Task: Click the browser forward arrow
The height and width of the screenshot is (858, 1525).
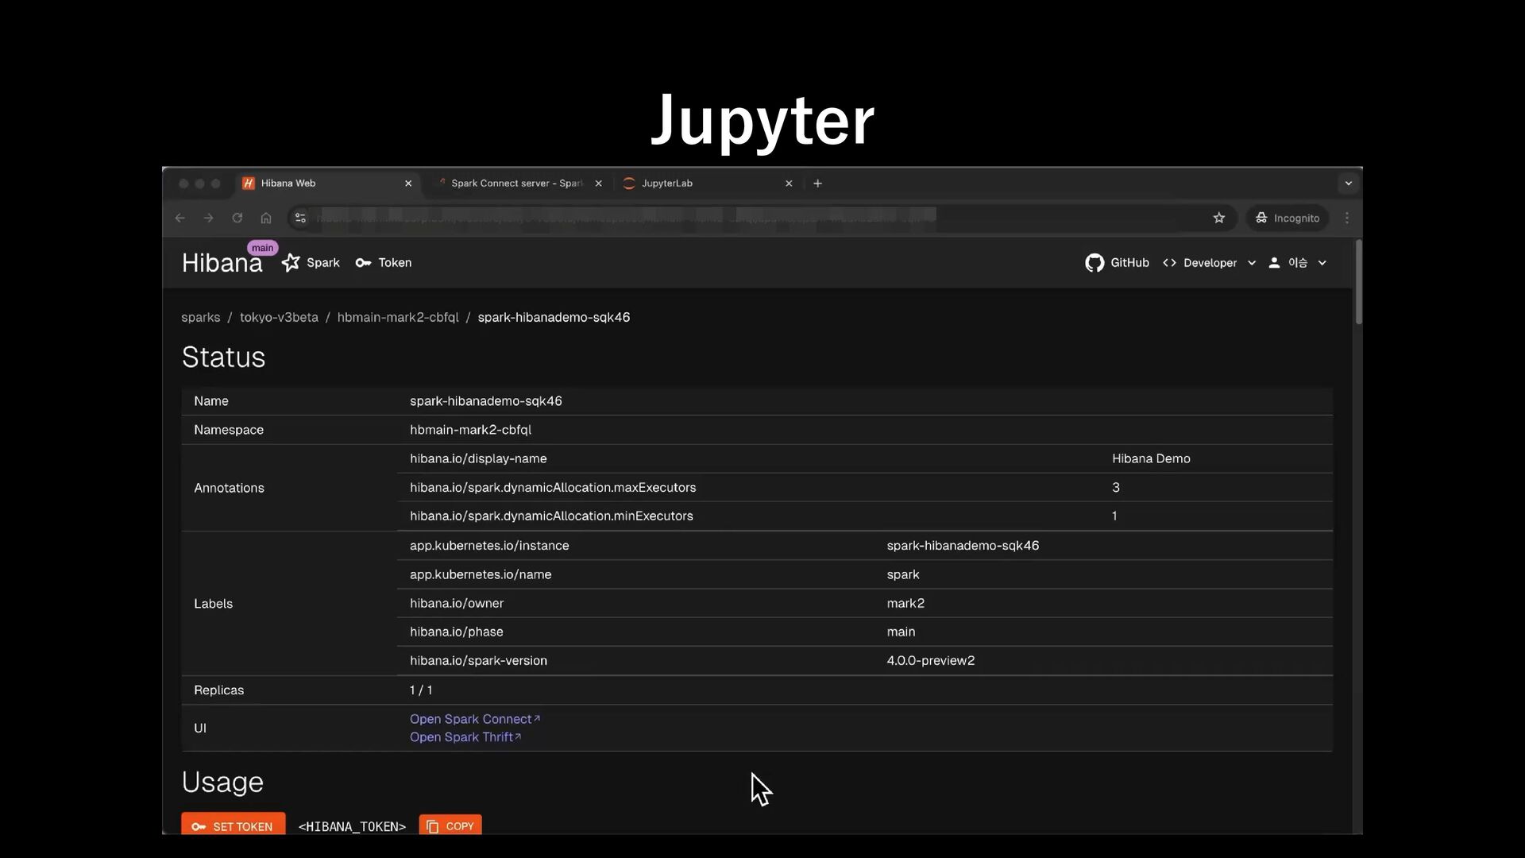Action: tap(208, 218)
